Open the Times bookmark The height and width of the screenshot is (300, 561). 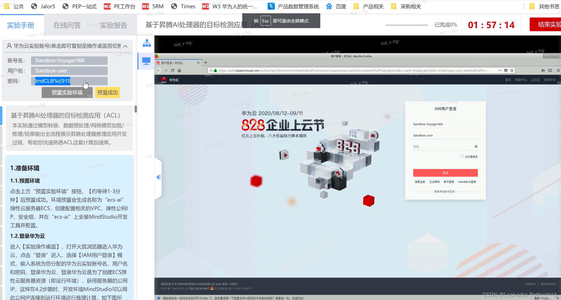tap(183, 6)
